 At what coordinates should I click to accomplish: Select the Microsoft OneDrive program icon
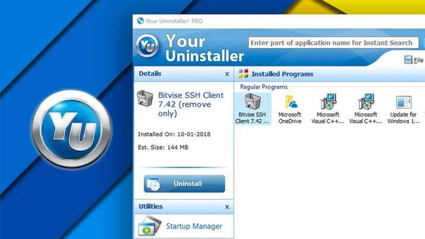click(290, 109)
